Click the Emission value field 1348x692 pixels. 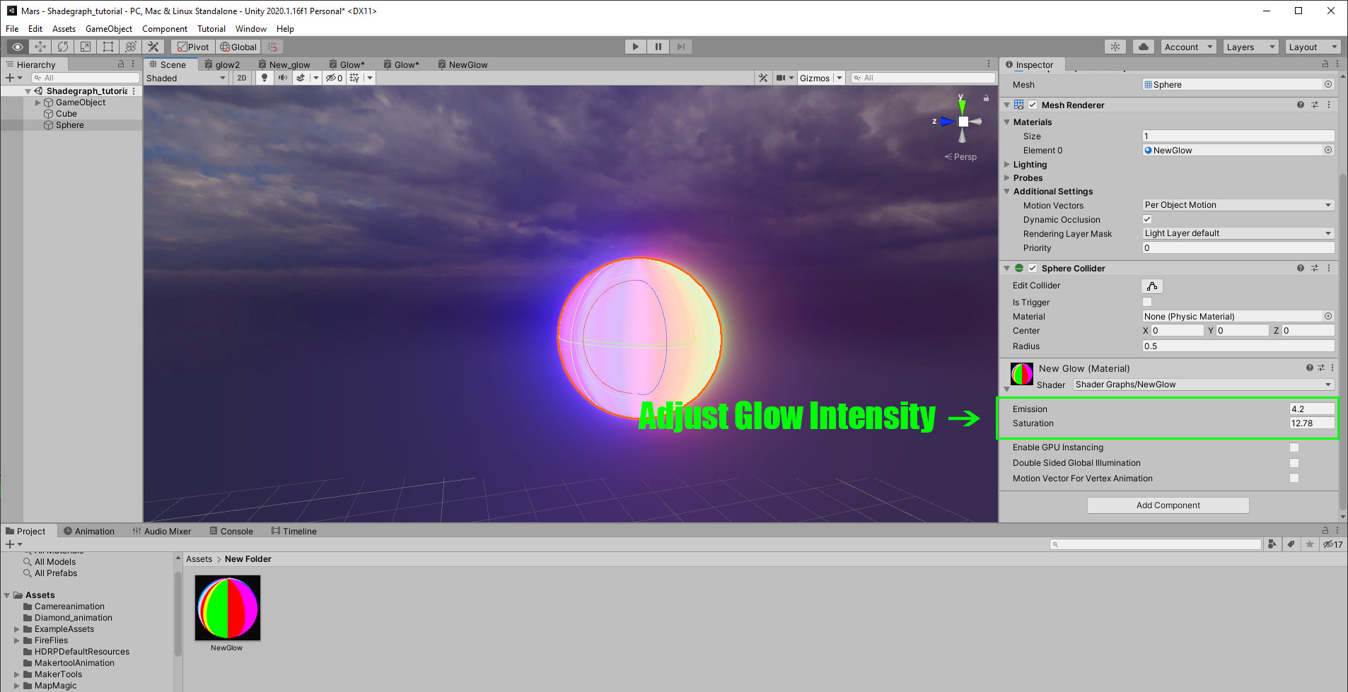point(1312,409)
